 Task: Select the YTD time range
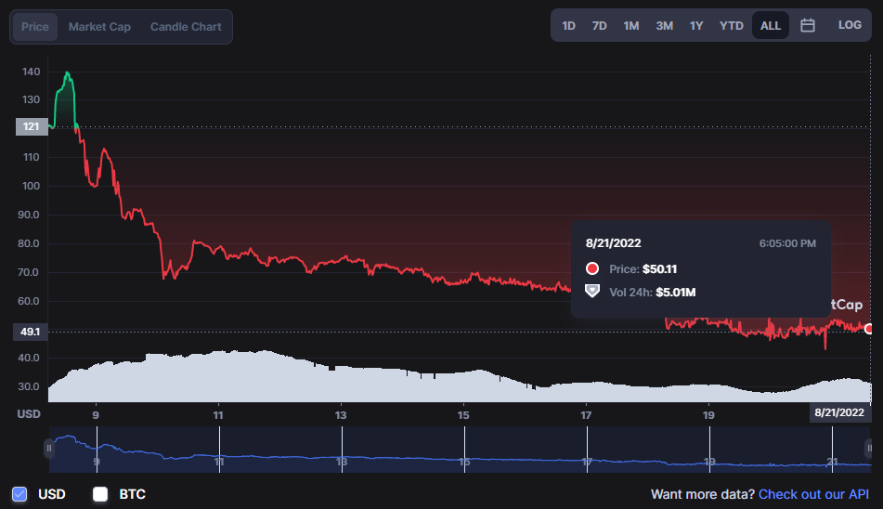point(732,26)
